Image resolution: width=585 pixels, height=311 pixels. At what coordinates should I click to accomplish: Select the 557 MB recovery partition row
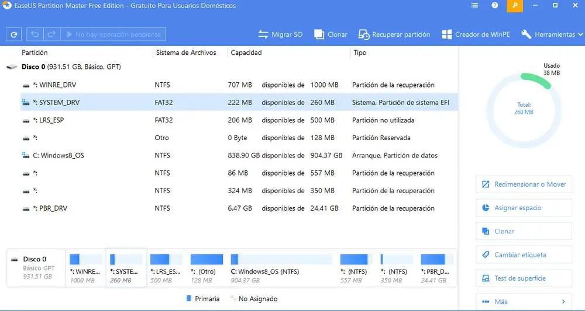click(239, 173)
